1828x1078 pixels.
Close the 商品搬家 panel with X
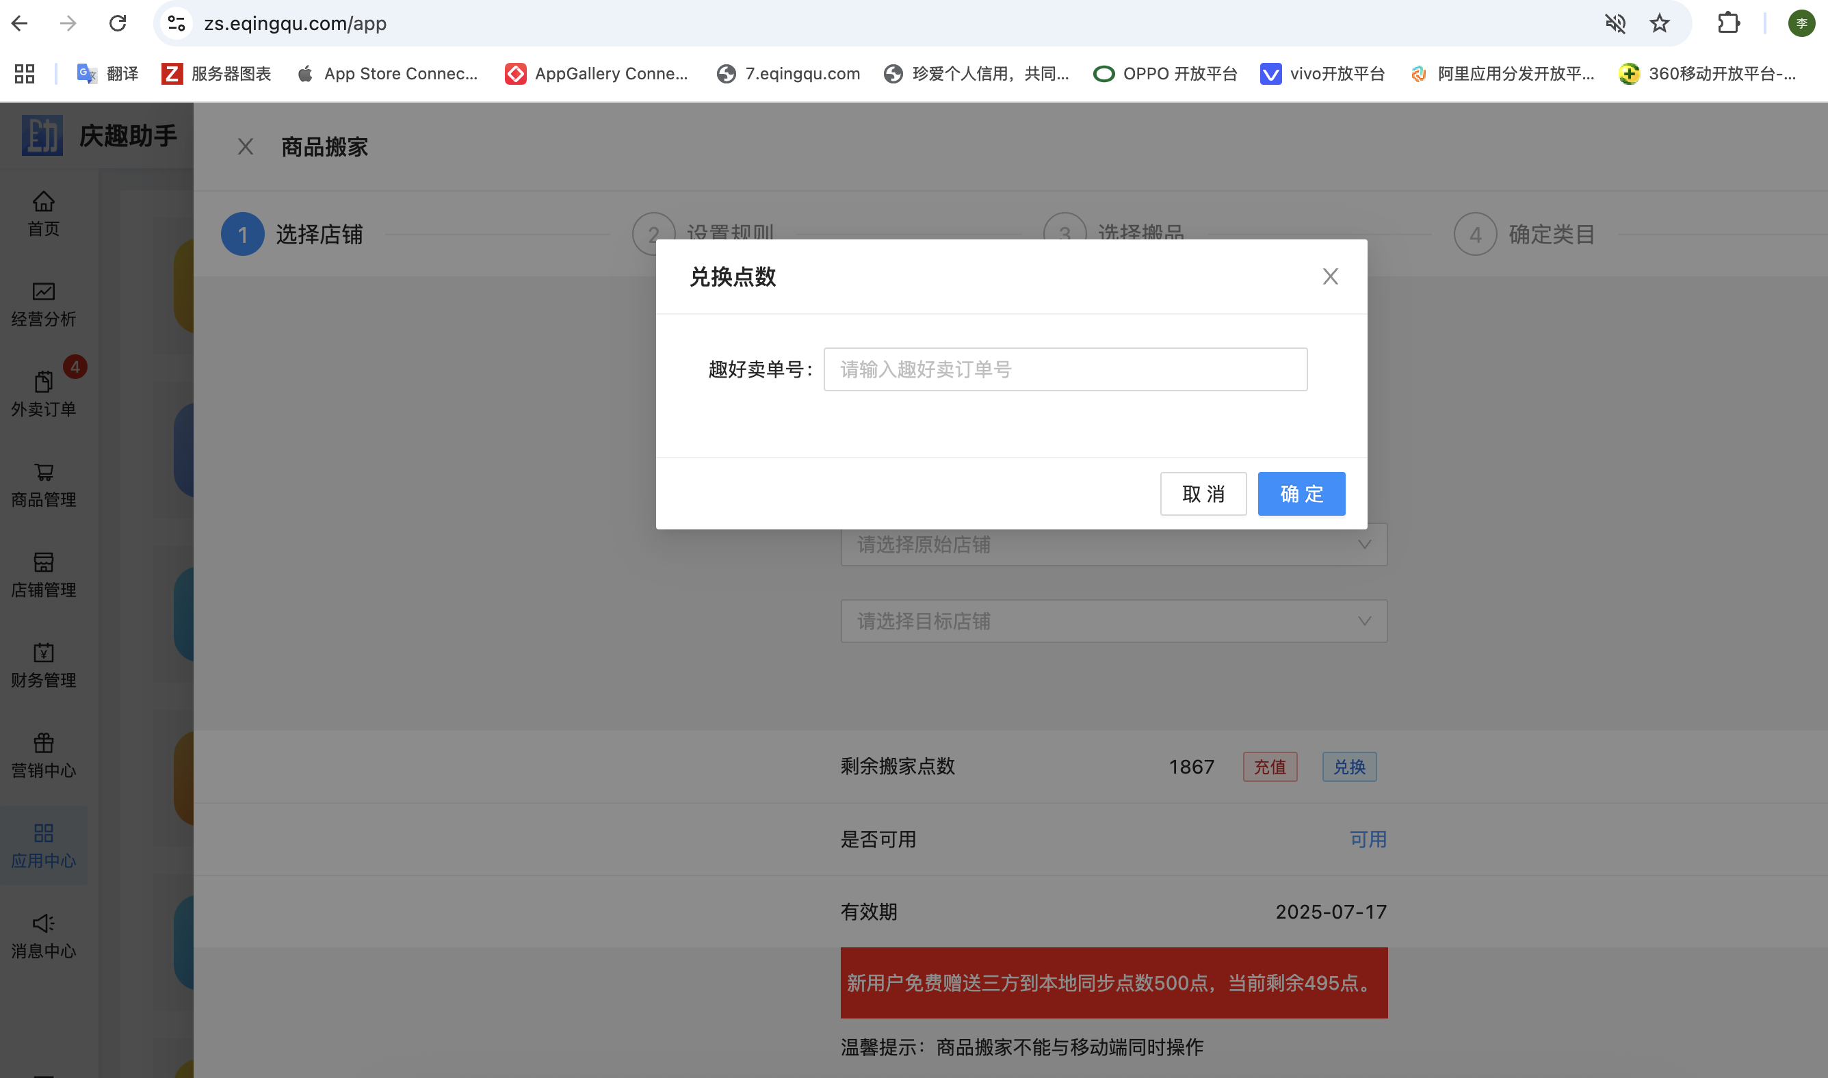(x=246, y=148)
